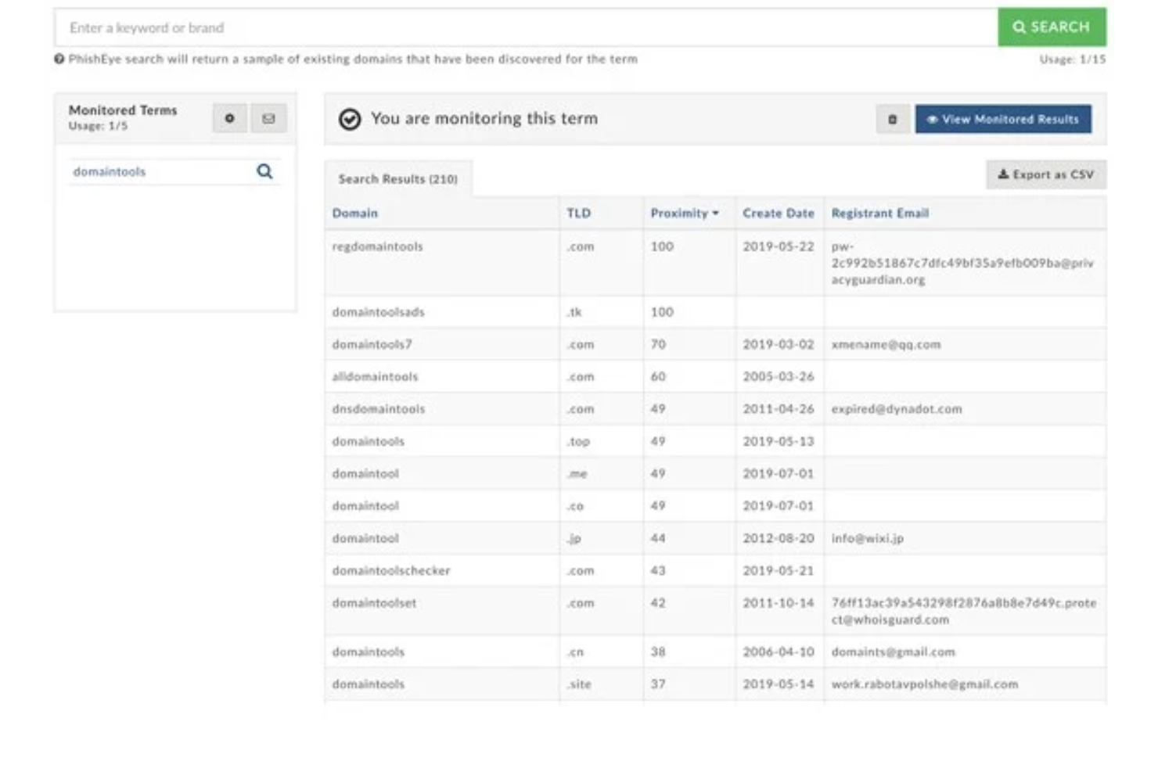1158x772 pixels.
Task: Click the 2012-08-20 create date
Action: pyautogui.click(x=779, y=538)
